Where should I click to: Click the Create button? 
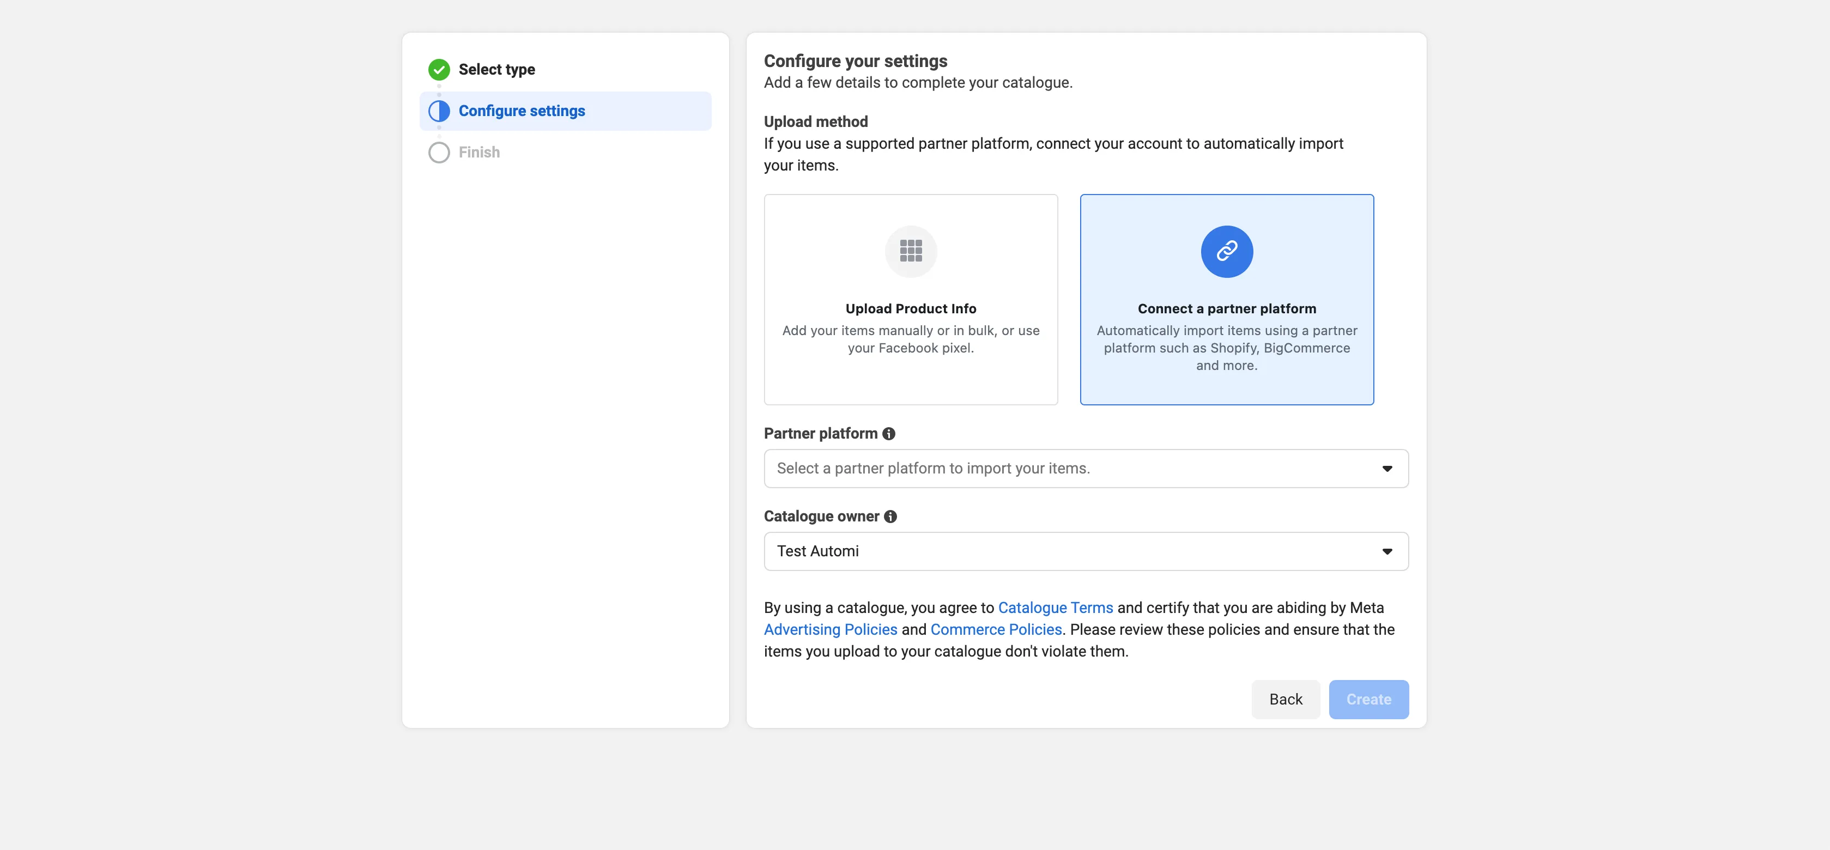(1369, 698)
